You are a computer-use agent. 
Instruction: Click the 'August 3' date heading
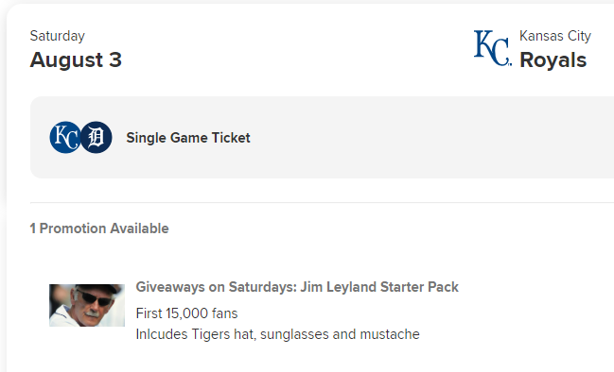click(76, 59)
